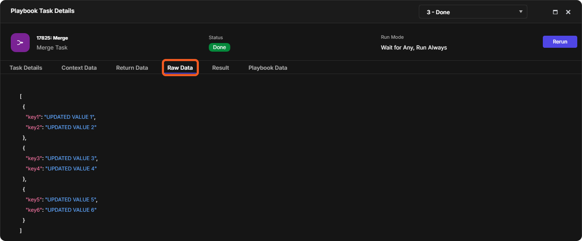Click the "key6" key in JSON
582x241 pixels.
[x=34, y=210]
